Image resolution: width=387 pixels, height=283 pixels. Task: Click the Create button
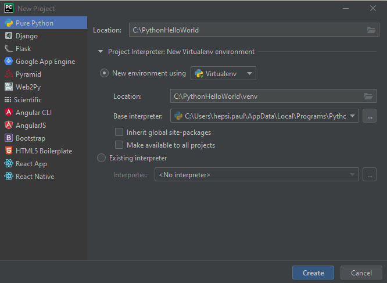pyautogui.click(x=313, y=273)
